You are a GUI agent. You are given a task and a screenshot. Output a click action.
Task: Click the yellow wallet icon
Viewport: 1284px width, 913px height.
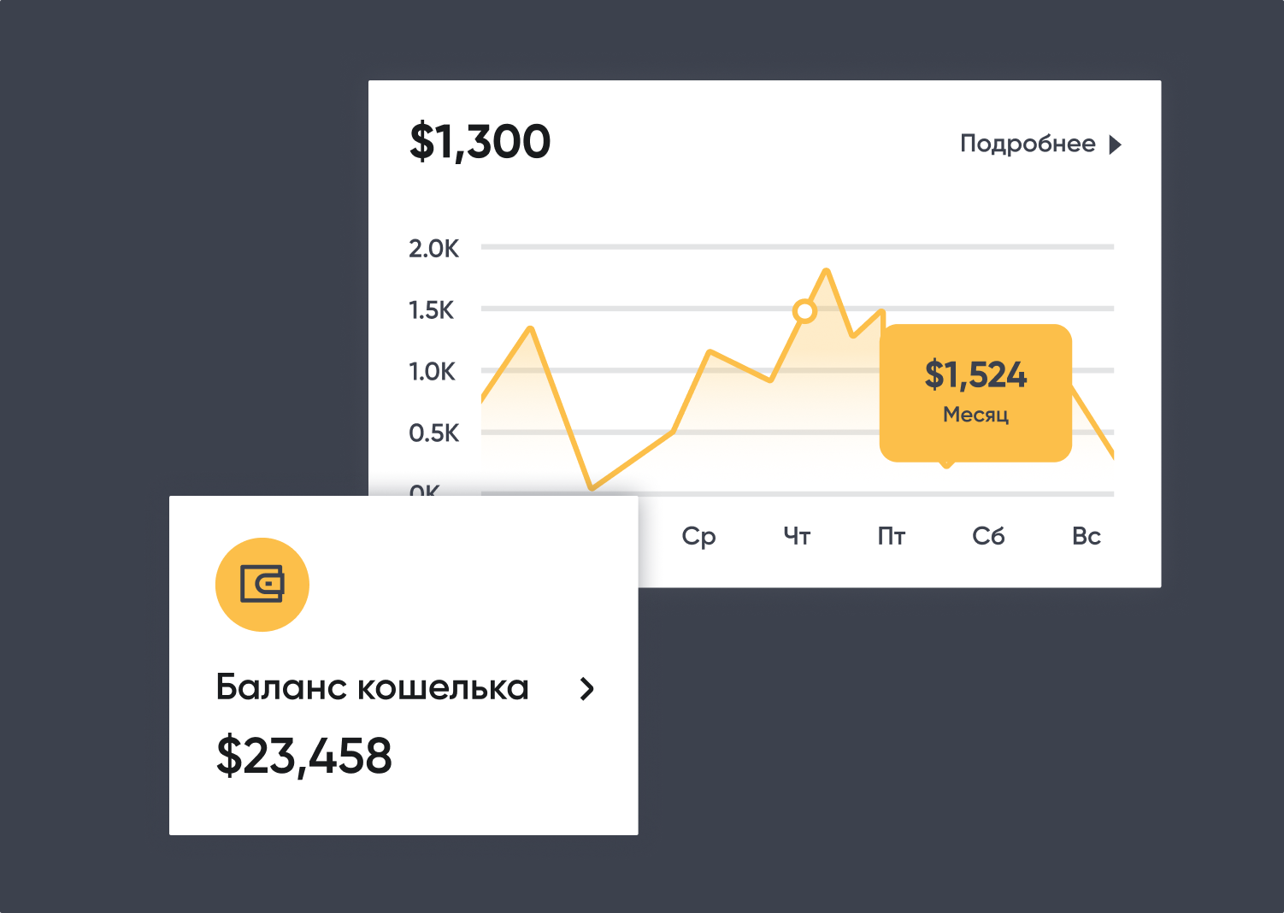(x=262, y=585)
